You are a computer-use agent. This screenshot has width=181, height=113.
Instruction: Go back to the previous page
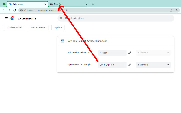click(x=4, y=10)
